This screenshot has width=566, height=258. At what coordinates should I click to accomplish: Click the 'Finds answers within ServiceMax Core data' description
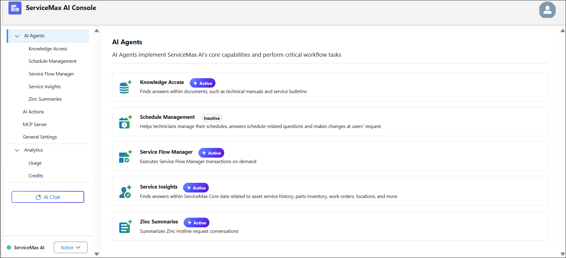point(268,196)
